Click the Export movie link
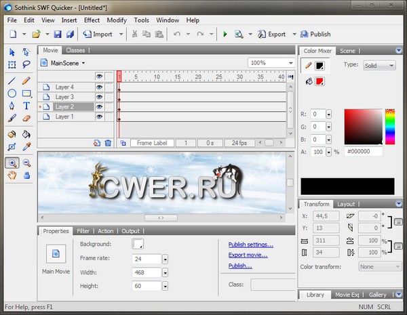This screenshot has width=407, height=315. 248,255
